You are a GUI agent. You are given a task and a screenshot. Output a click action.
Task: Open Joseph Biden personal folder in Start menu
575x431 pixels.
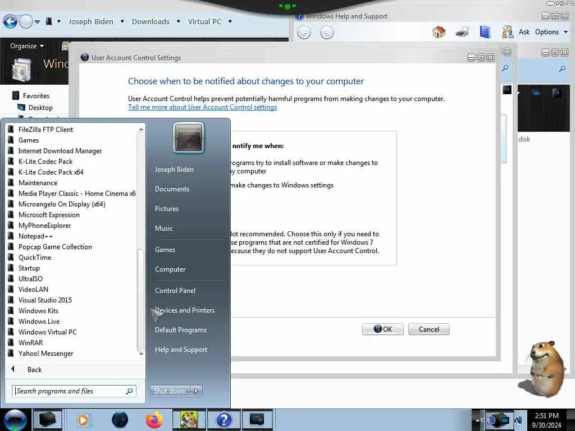point(174,169)
